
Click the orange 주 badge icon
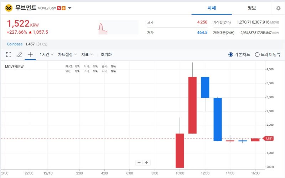[63, 8]
